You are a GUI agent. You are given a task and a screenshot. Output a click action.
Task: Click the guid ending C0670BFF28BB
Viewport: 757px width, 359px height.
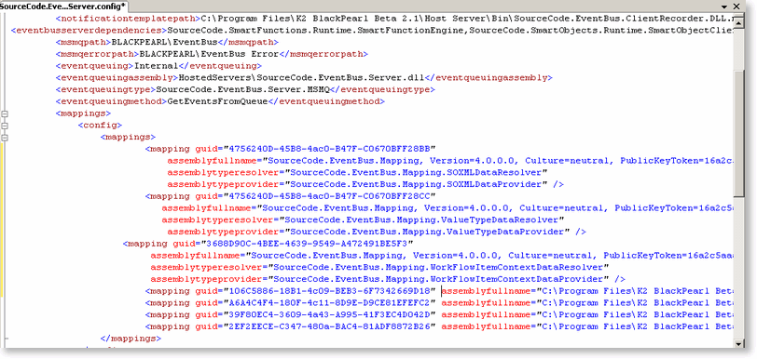(330, 149)
